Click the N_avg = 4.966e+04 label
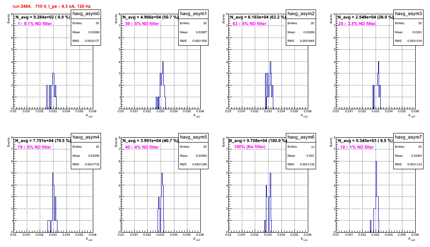This screenshot has width=430, height=247. point(150,17)
